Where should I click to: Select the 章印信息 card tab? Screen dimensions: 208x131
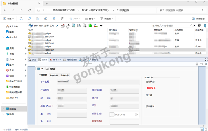pos(64,75)
